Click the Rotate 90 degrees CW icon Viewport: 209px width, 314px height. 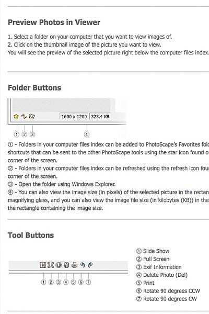point(90,265)
